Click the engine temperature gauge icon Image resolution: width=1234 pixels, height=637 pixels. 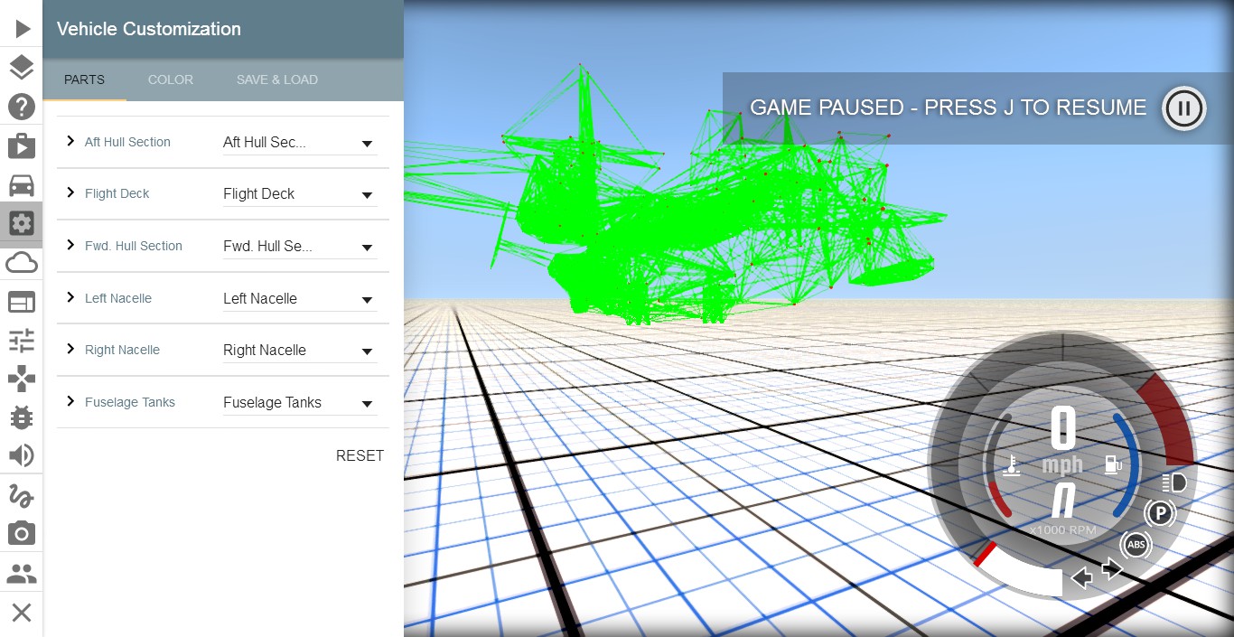[1013, 465]
